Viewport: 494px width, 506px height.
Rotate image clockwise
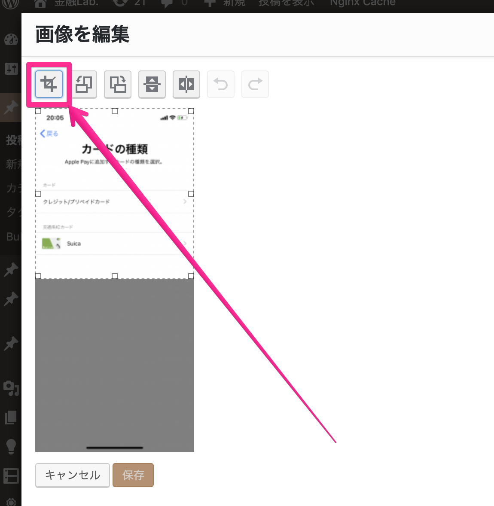click(118, 84)
